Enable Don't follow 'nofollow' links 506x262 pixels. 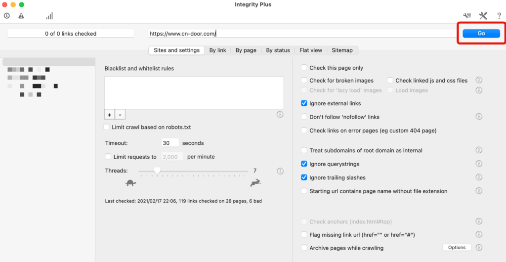coord(304,117)
